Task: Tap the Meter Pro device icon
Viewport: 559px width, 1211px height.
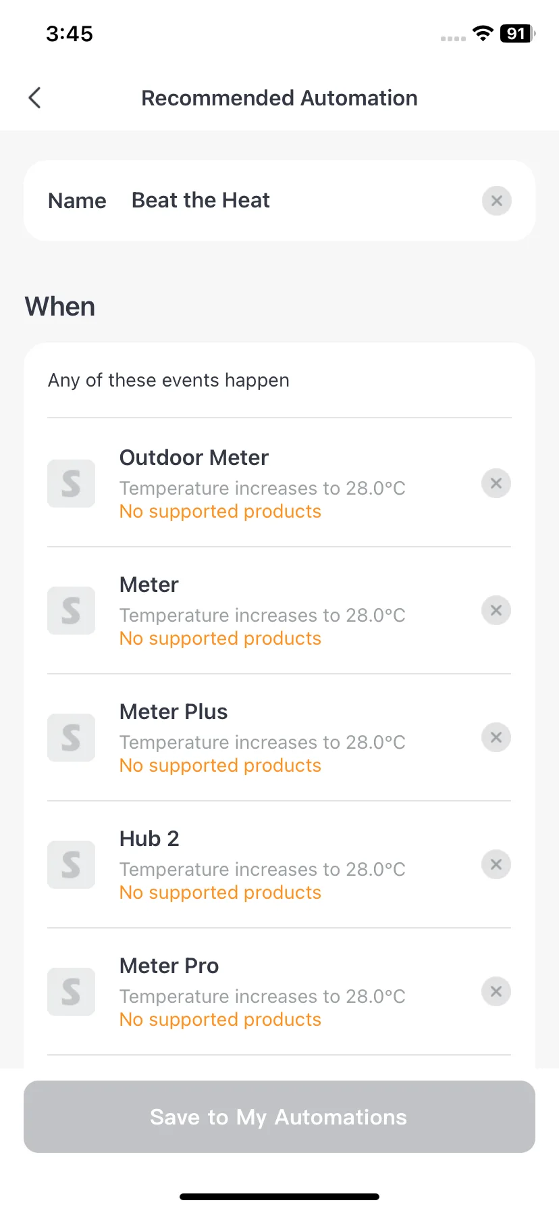Action: coord(71,992)
